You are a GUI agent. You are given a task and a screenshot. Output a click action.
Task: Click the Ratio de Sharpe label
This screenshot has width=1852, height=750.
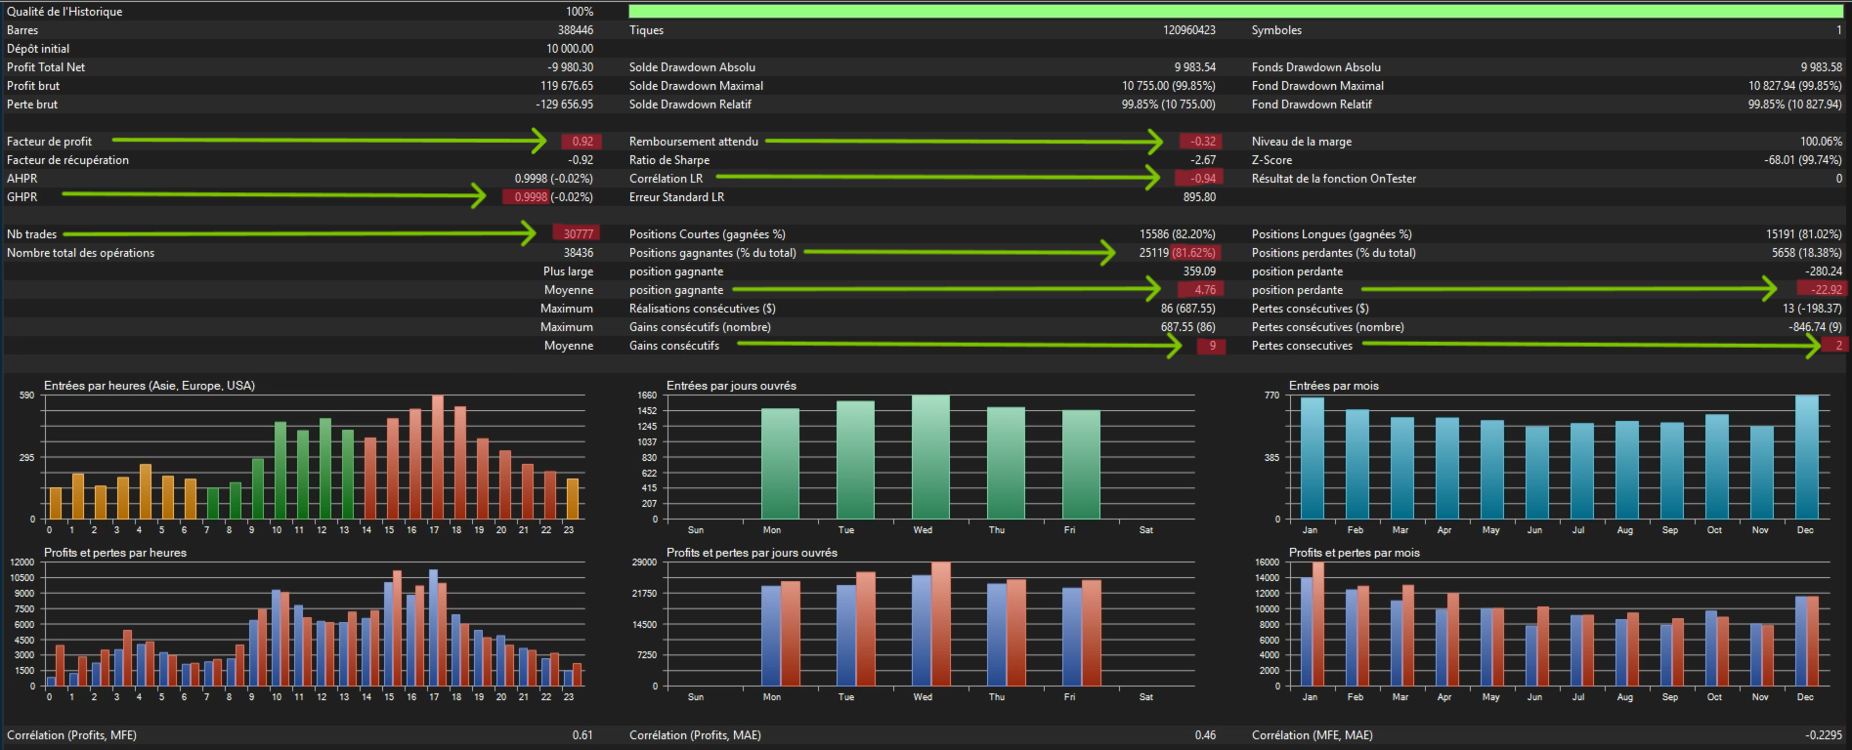[669, 160]
